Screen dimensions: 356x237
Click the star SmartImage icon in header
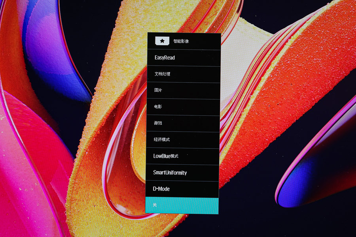click(x=162, y=41)
